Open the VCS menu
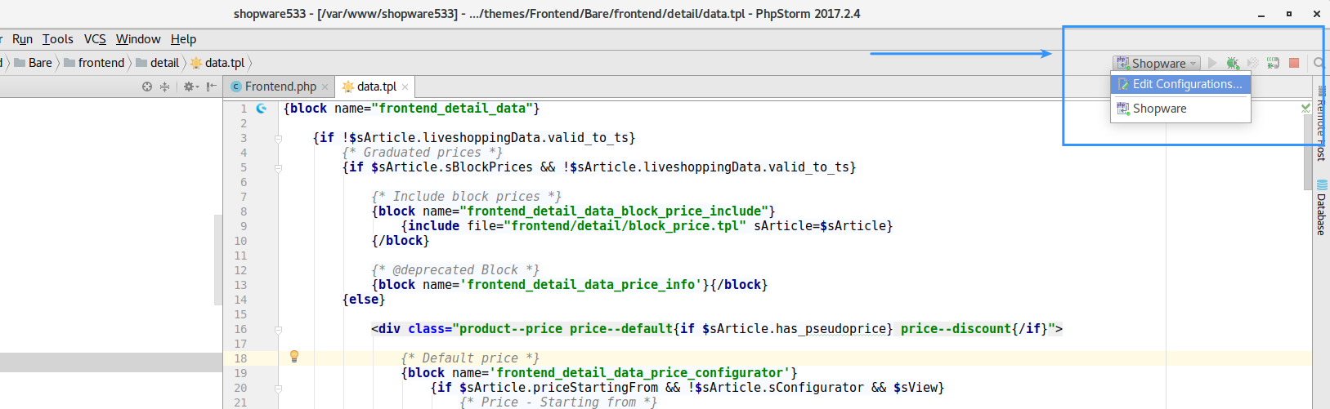This screenshot has width=1330, height=409. coord(95,39)
